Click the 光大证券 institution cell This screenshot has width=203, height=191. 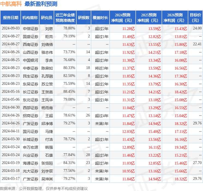31,171
